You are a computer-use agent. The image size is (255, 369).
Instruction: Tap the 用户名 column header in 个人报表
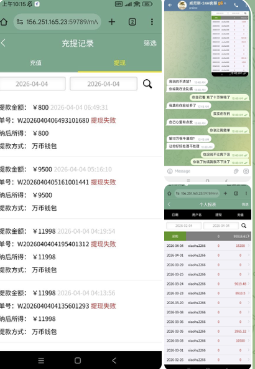click(197, 214)
